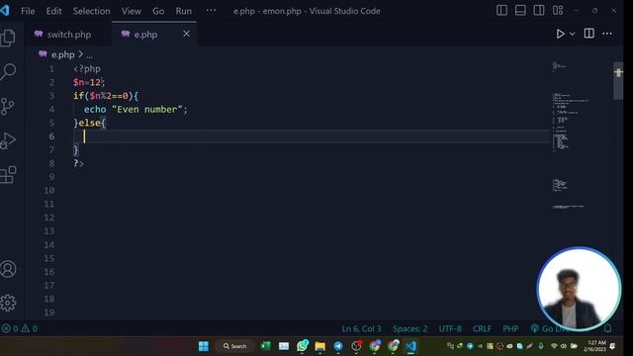Open the Explorer view in activity bar
This screenshot has width=633, height=356.
click(8, 38)
